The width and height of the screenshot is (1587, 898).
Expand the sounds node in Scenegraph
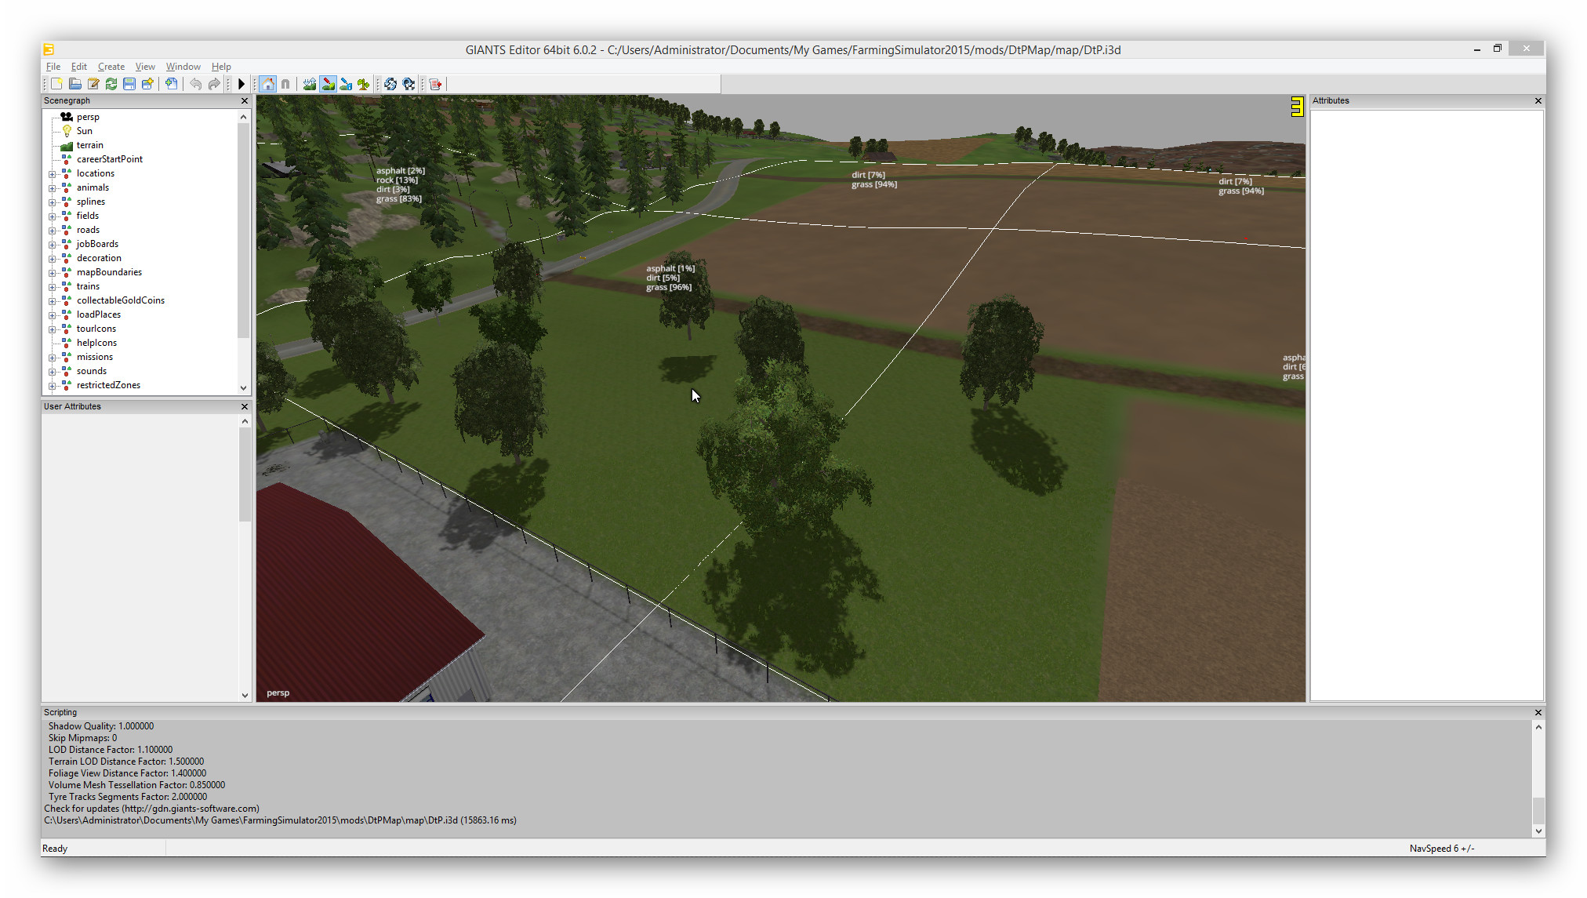52,372
